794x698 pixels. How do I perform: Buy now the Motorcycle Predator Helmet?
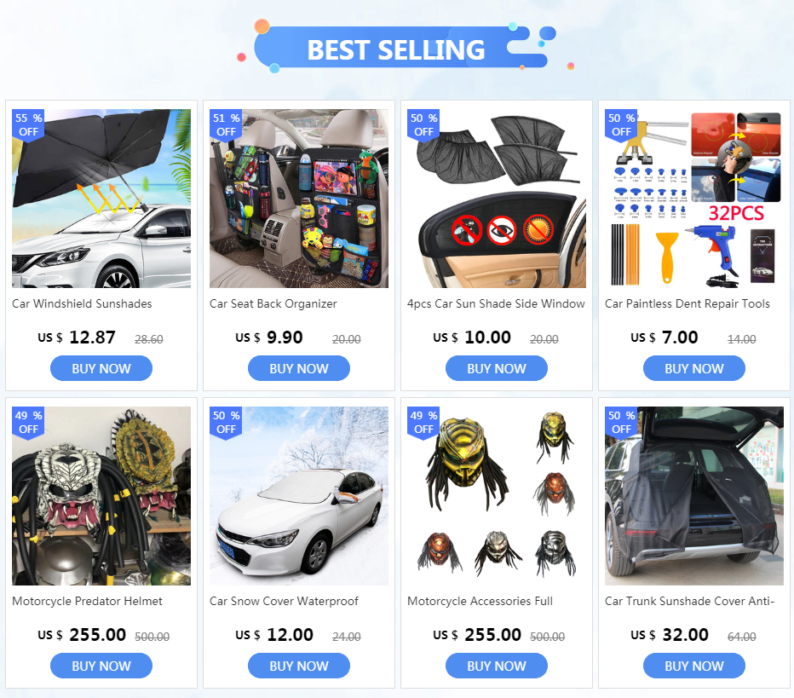coord(101,666)
